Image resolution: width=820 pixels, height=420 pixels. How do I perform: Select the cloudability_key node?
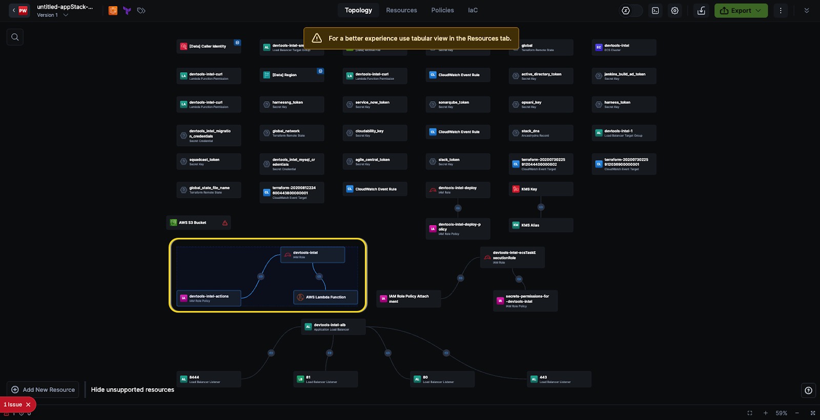pyautogui.click(x=375, y=133)
